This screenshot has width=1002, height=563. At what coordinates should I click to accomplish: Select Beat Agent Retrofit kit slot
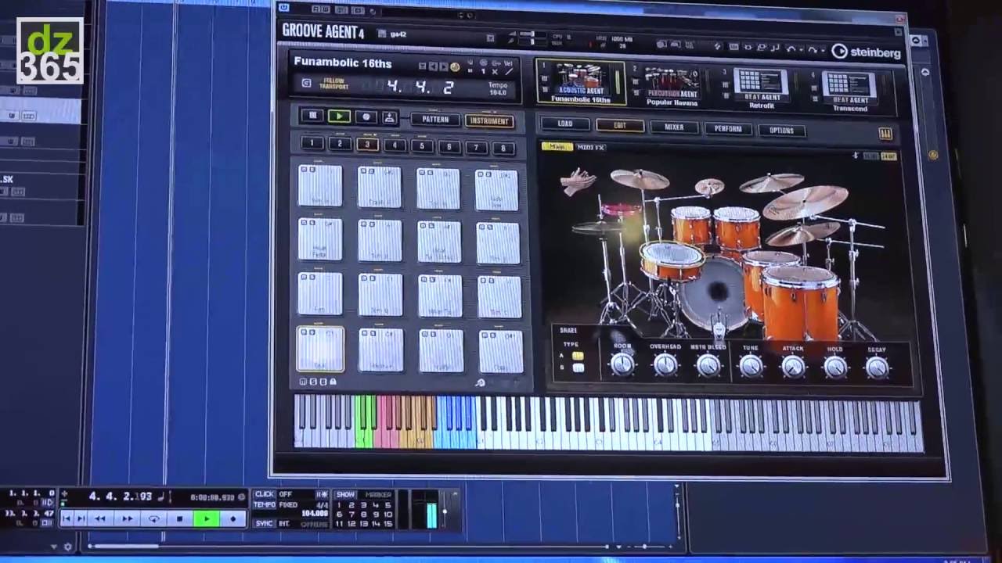pos(761,89)
